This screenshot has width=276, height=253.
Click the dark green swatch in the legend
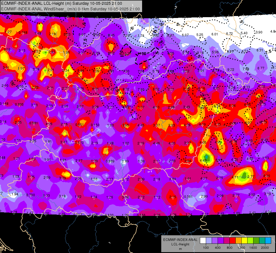click(256, 241)
